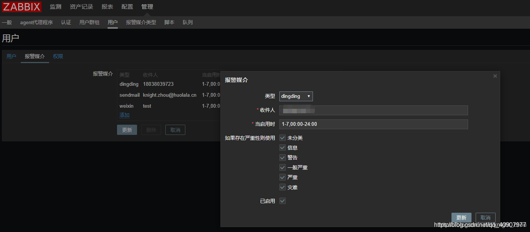Go to 用户群组 submenu
Screen dimensions: 530x232
89,22
